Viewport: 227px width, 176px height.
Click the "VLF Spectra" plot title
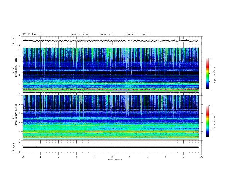tap(32, 35)
